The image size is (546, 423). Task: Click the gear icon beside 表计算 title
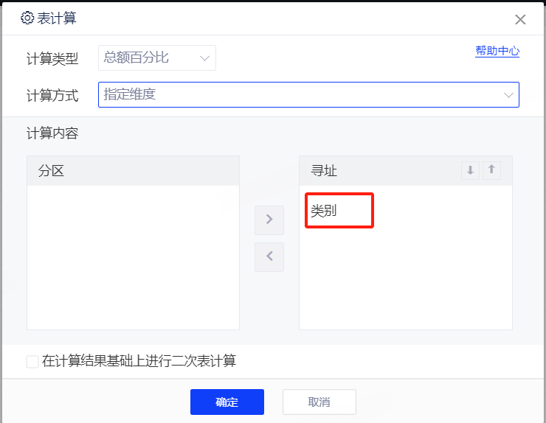[x=27, y=18]
